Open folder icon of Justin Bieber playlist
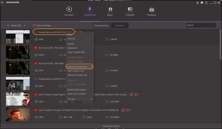This screenshot has width=222, height=129. 136,95
